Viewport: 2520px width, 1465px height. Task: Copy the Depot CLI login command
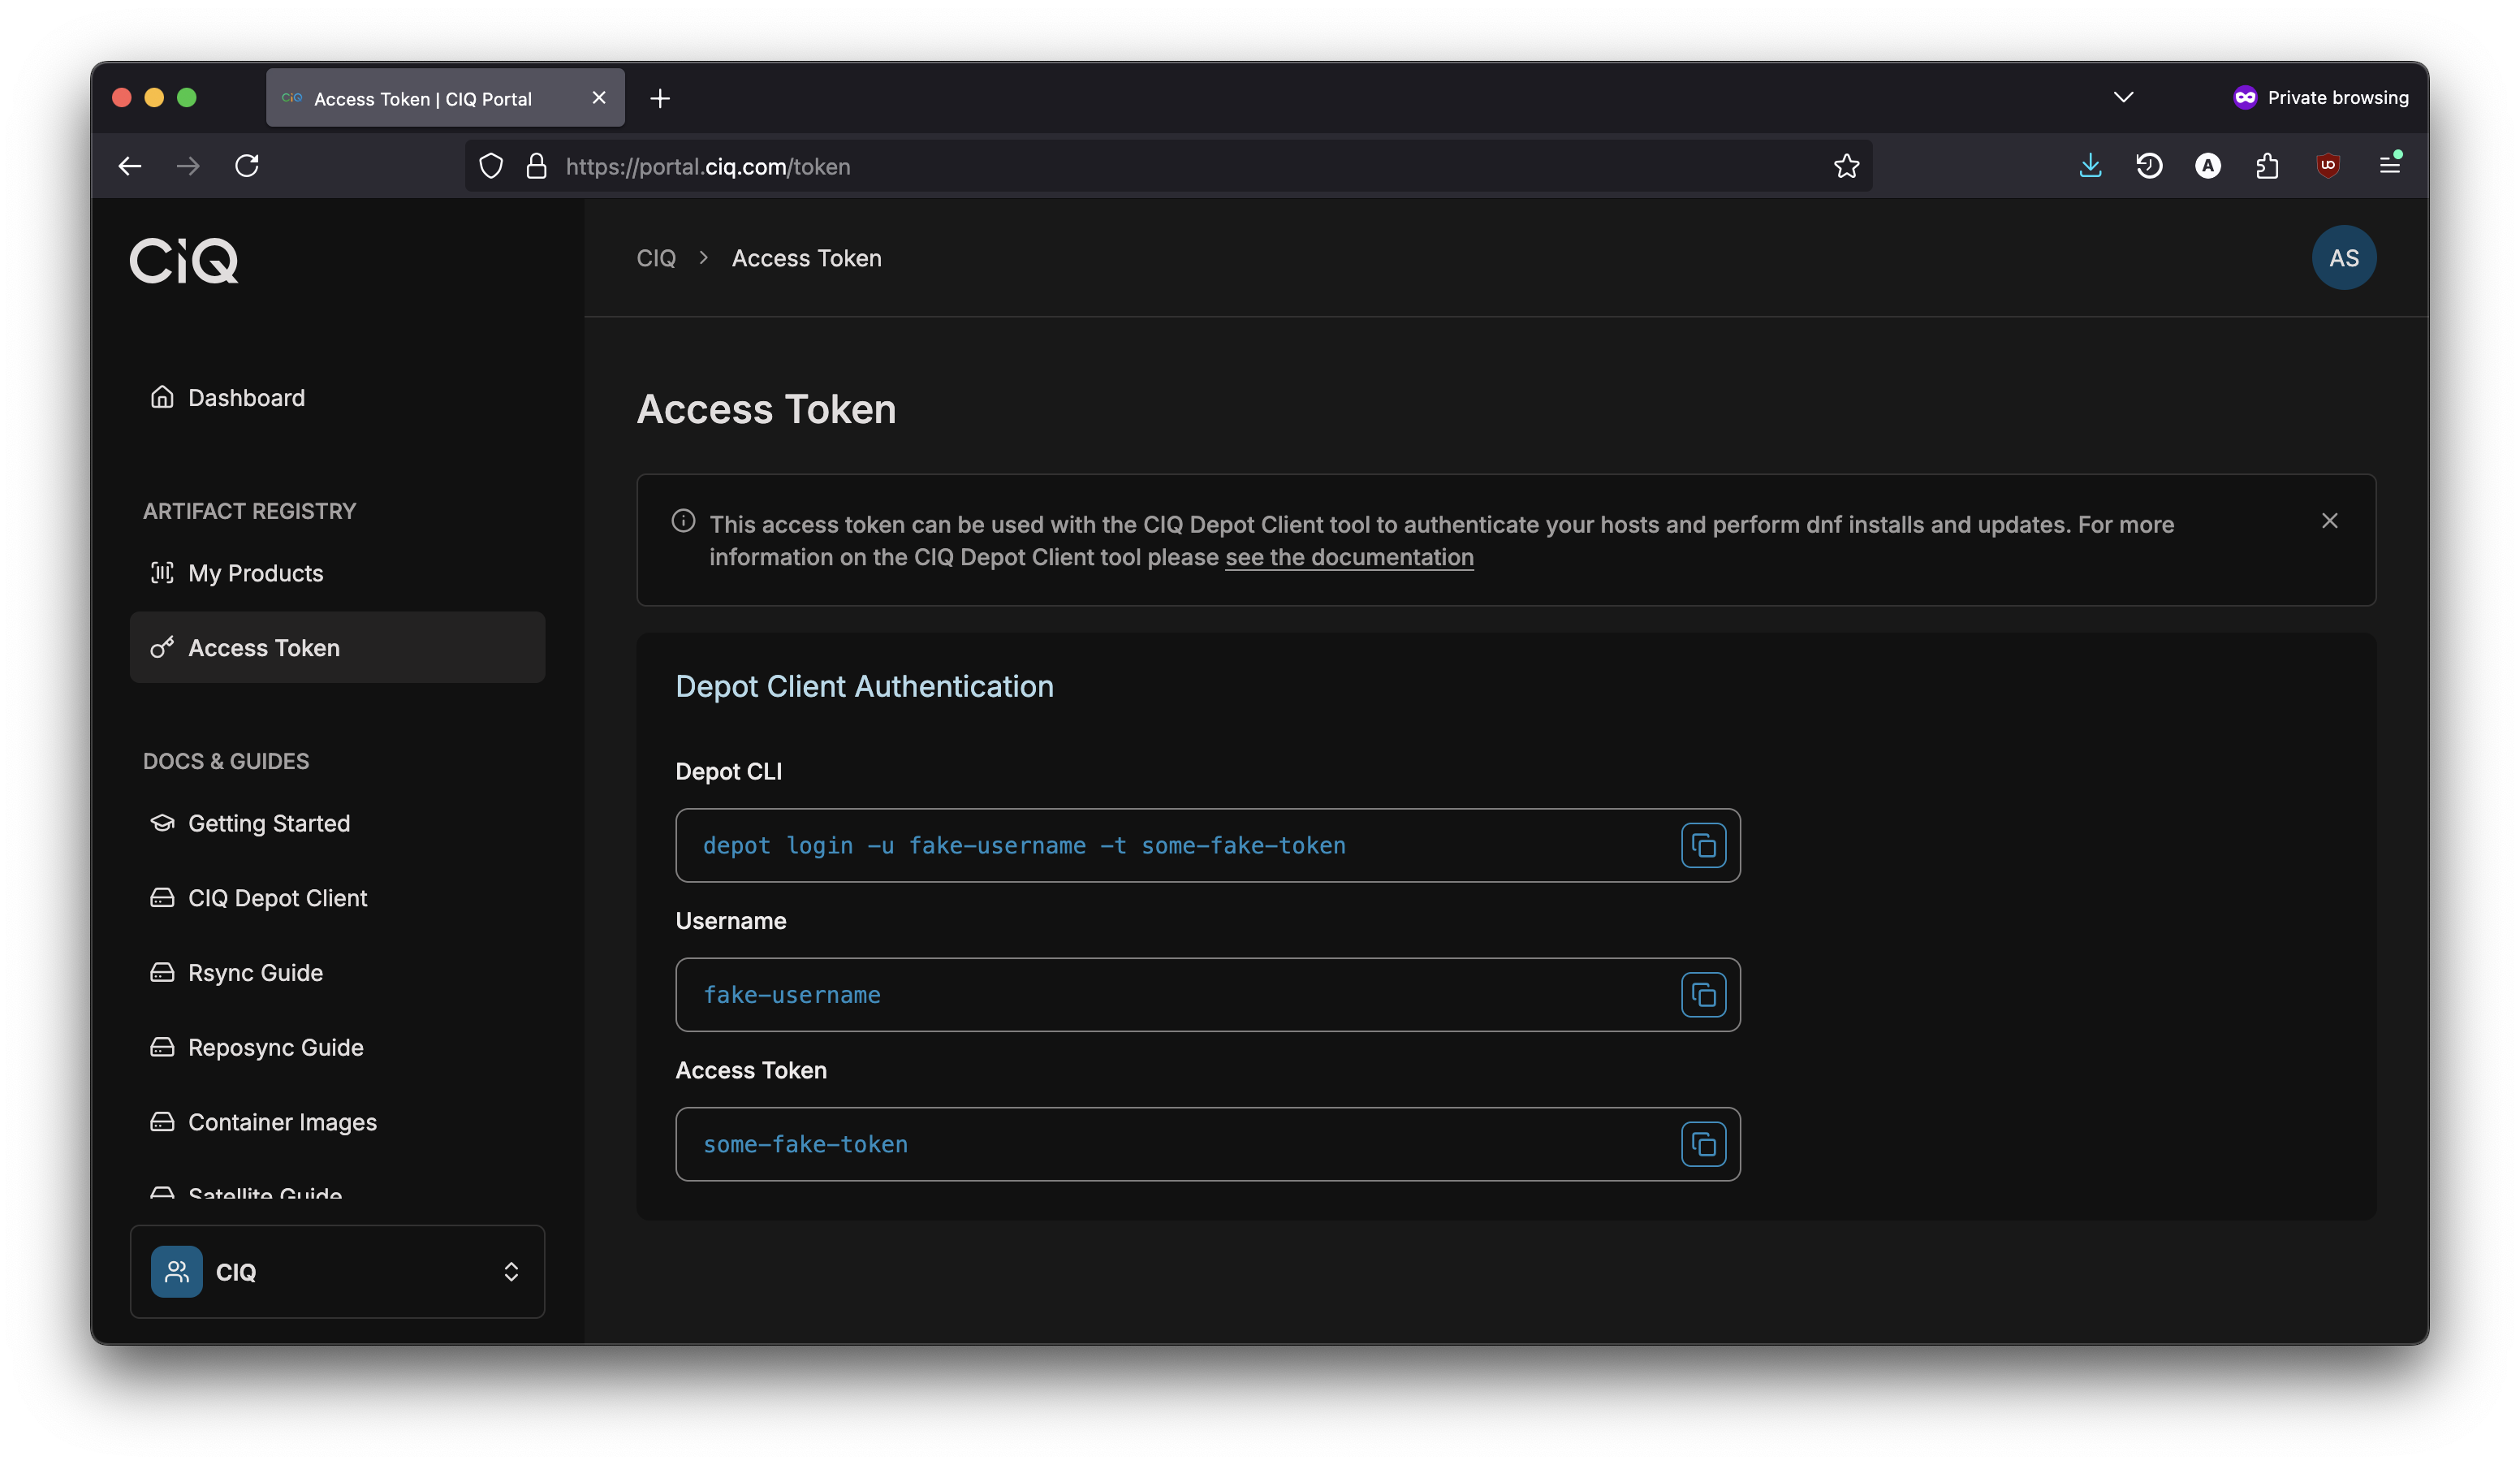tap(1704, 844)
